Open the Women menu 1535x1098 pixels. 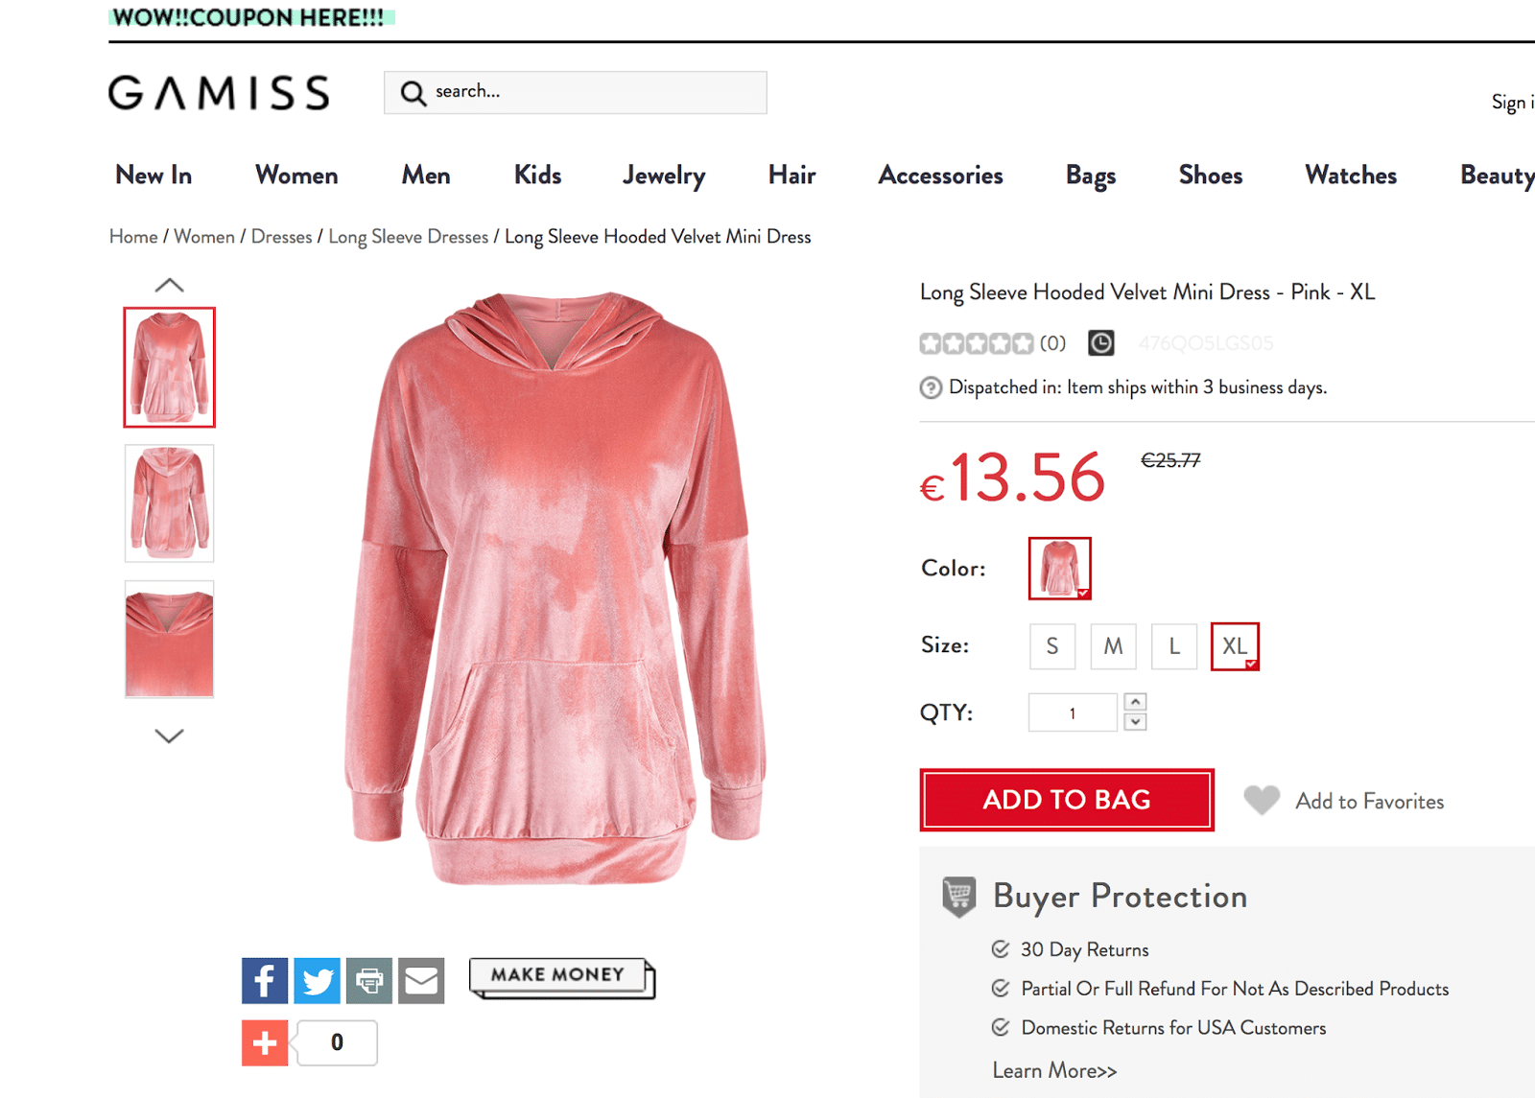coord(296,175)
